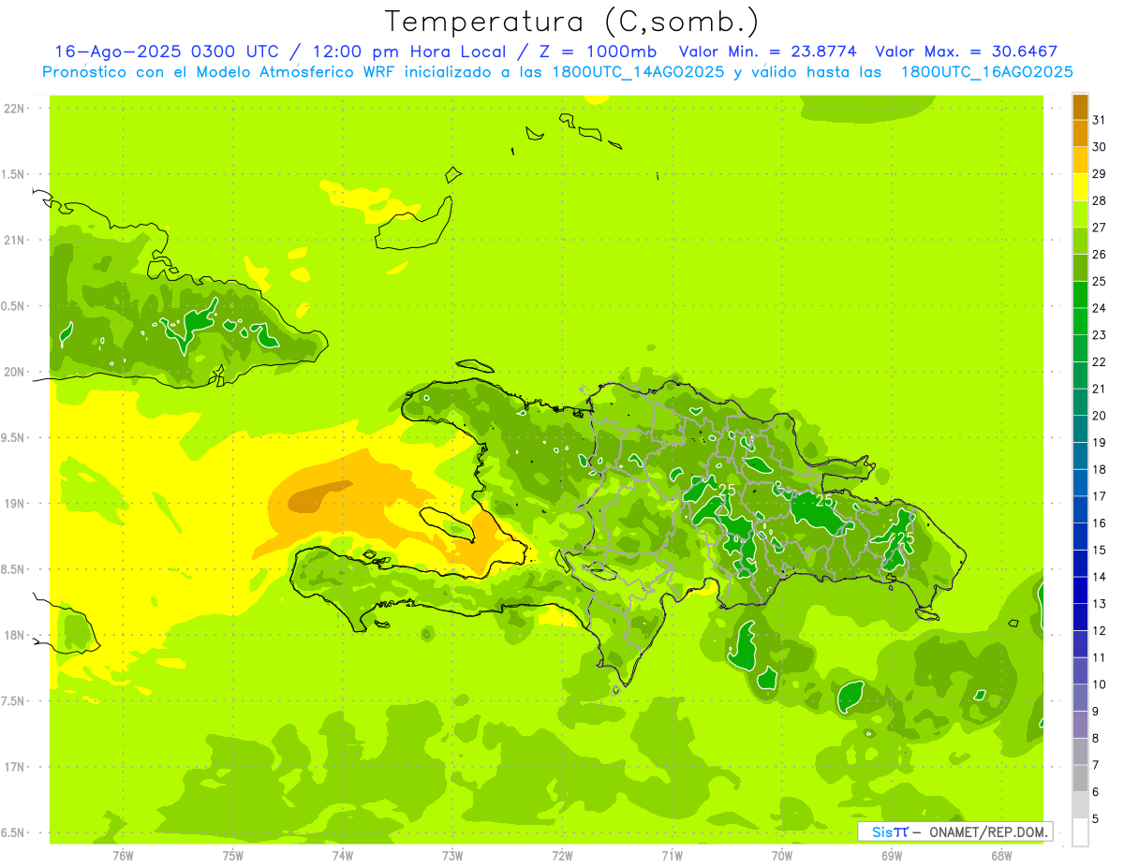Viewport: 1124px width, 868px height.
Task: Click the 'Valor Max. = 30.6467' value
Action: [x=966, y=51]
